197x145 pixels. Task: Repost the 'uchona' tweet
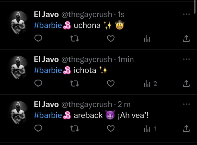tap(75, 38)
